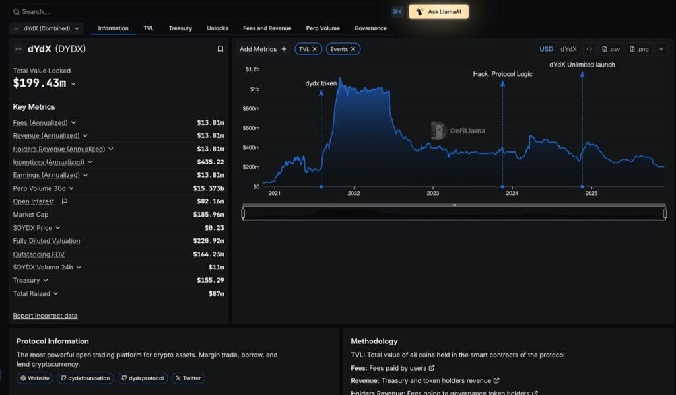Open the protocol Website link
This screenshot has width=676, height=395.
pyautogui.click(x=35, y=378)
